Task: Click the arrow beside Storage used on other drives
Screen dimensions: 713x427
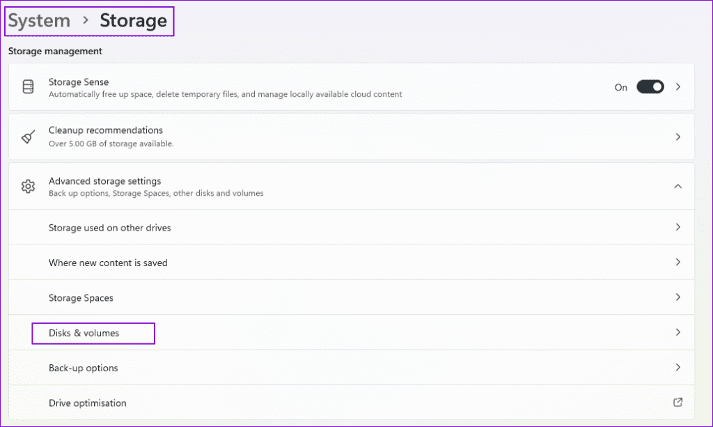Action: (x=677, y=227)
